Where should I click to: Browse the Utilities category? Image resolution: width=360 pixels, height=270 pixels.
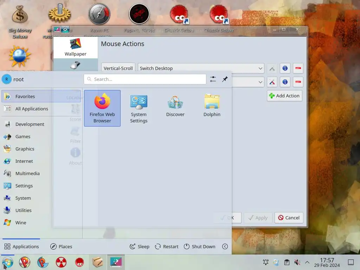(41, 210)
